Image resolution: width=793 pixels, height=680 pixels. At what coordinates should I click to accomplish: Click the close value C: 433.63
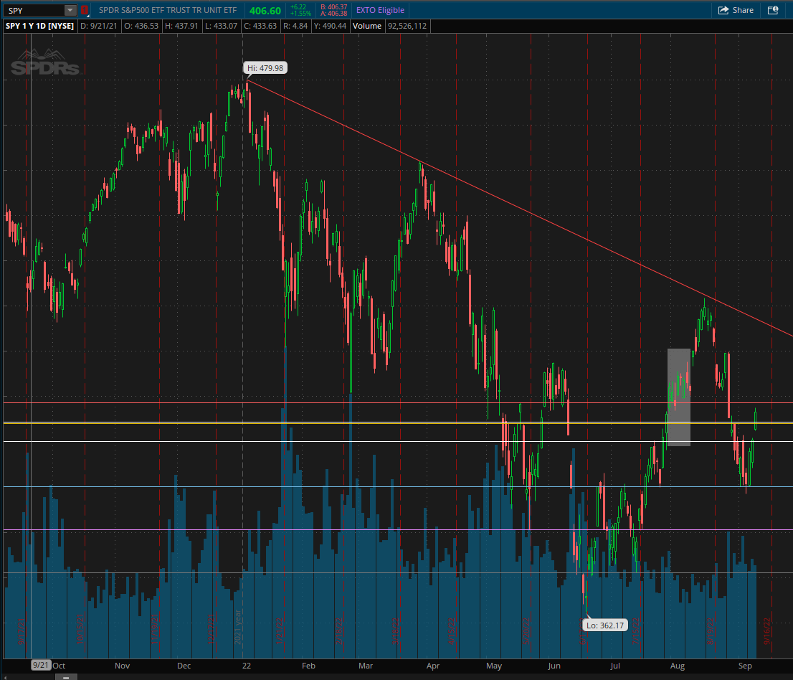pos(260,26)
